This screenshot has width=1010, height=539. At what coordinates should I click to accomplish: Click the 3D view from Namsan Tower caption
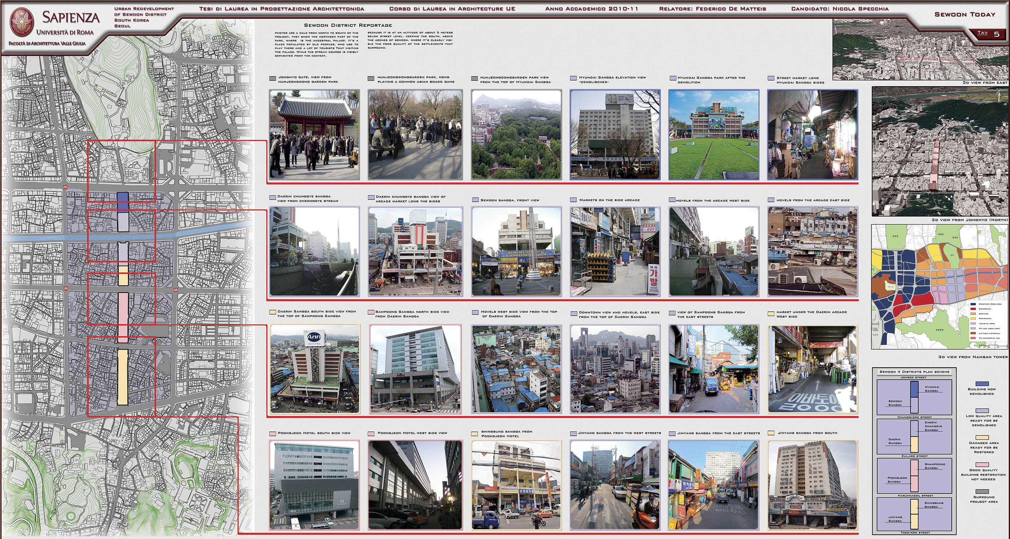click(973, 357)
